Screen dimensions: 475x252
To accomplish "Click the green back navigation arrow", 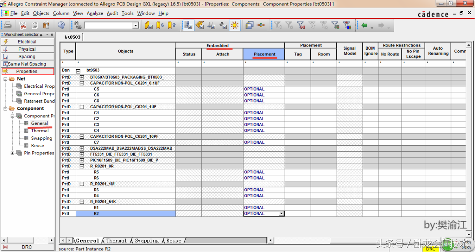I will click(364, 25).
